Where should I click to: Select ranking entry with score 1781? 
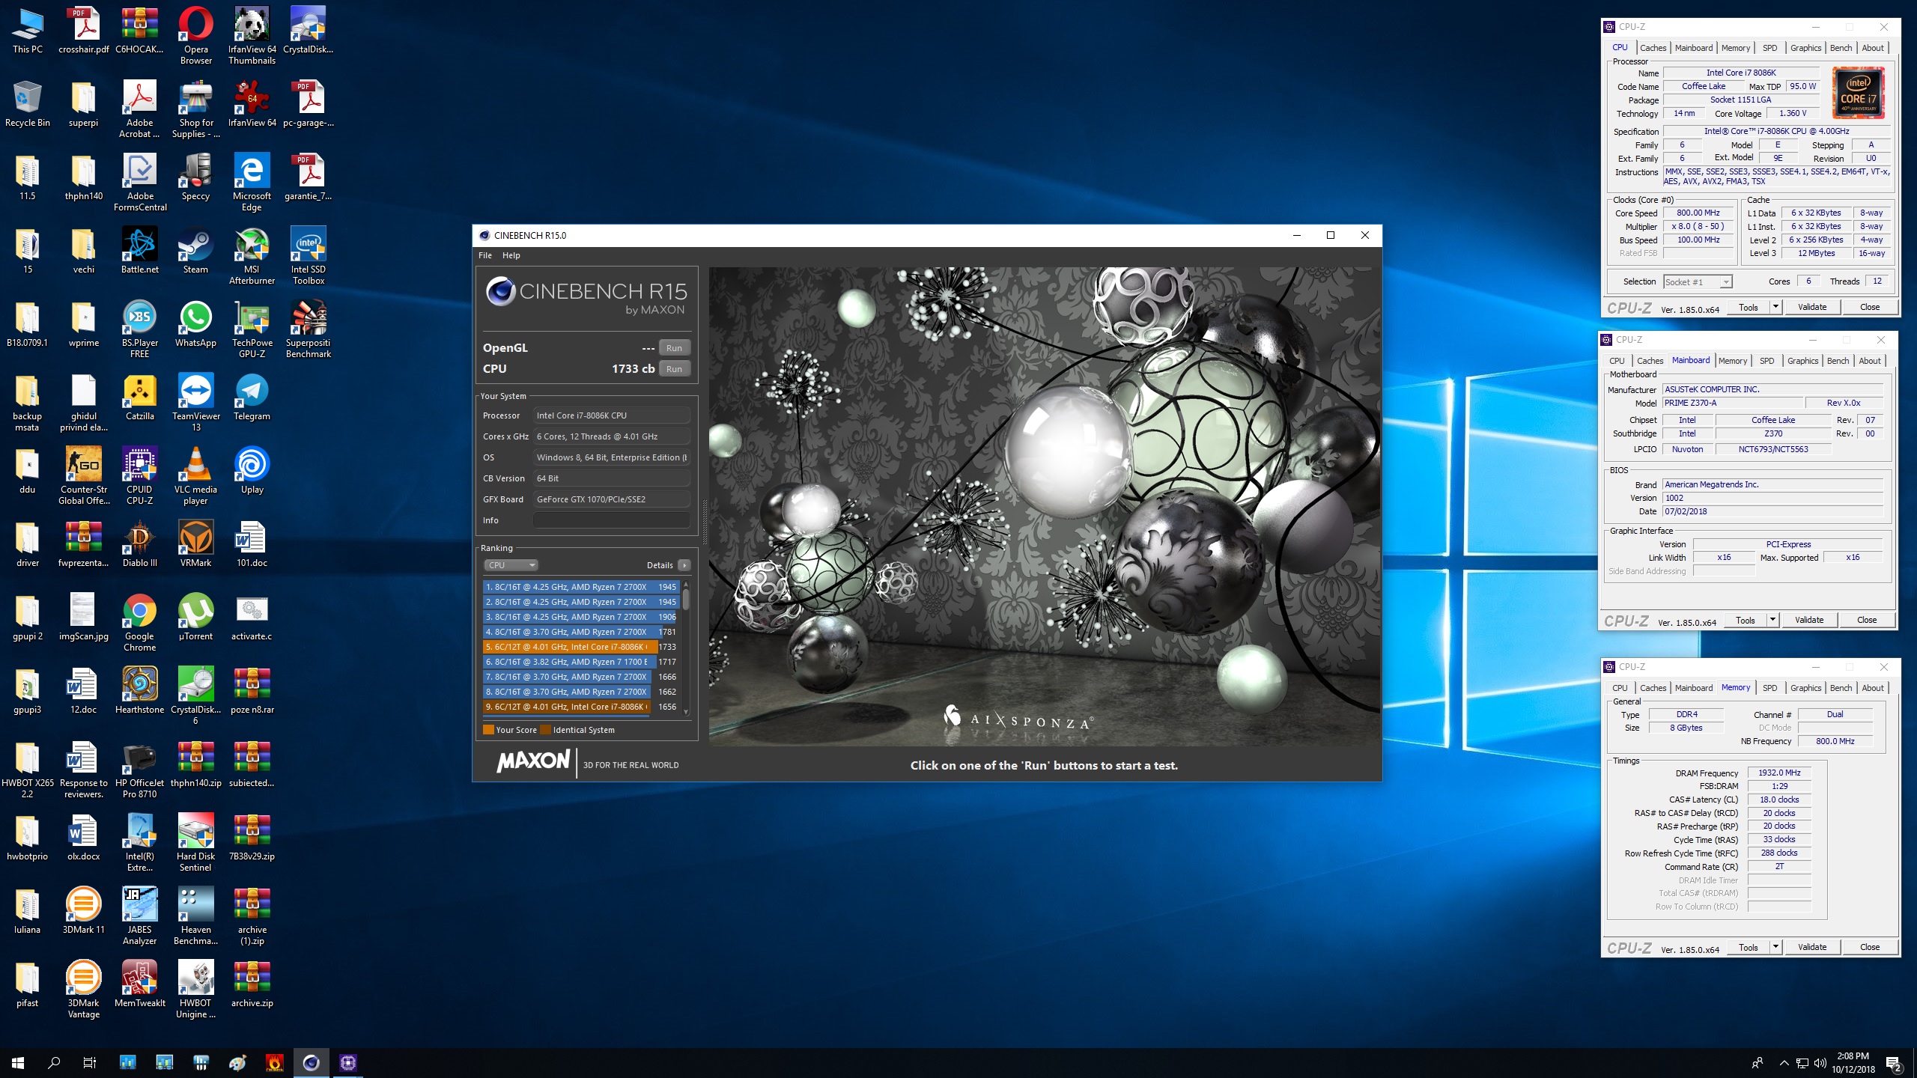click(x=580, y=632)
